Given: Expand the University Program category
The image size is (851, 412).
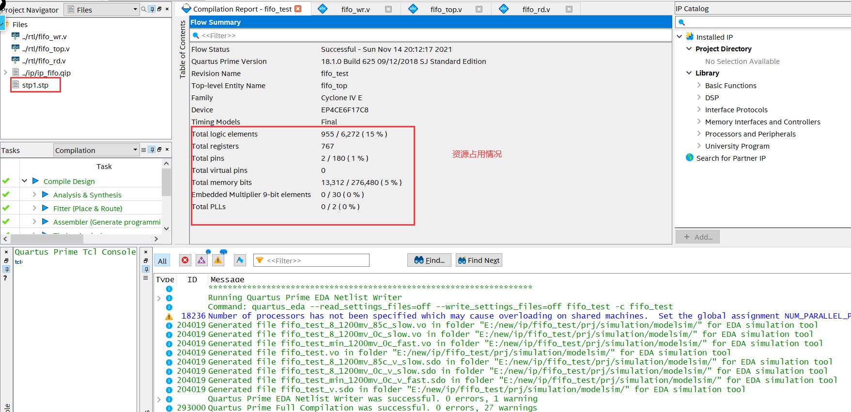Looking at the screenshot, I should [699, 146].
